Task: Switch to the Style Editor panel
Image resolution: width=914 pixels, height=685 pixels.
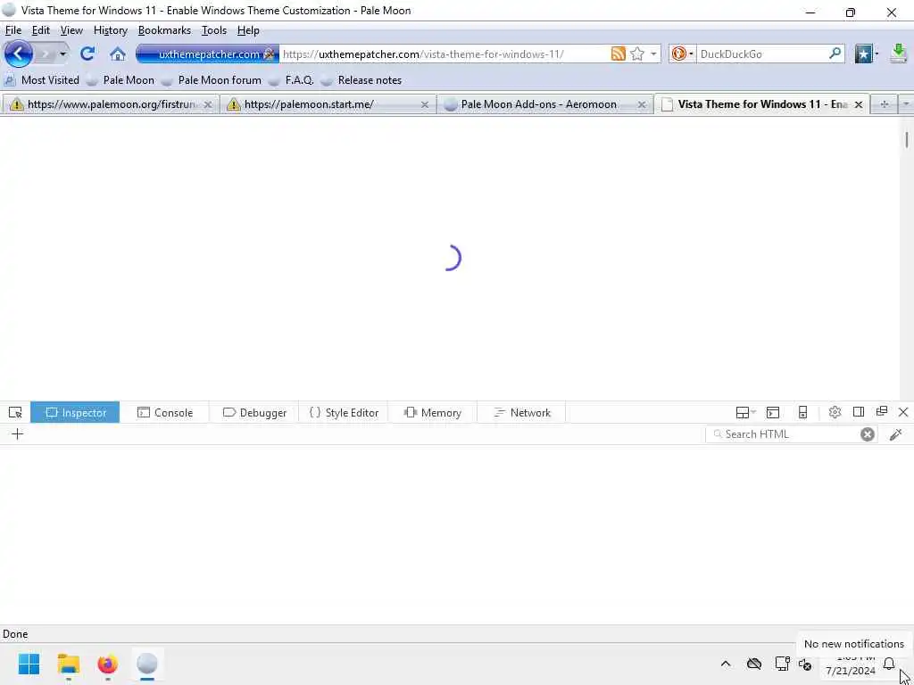Action: [344, 413]
